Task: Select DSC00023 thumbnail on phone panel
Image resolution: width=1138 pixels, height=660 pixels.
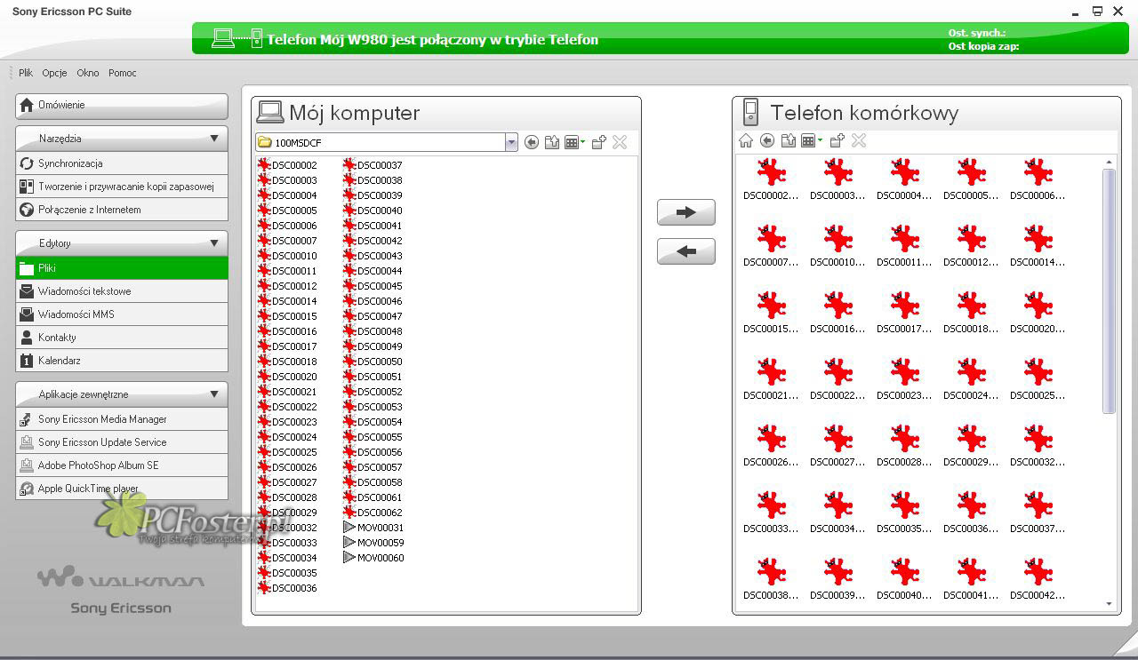Action: point(904,379)
